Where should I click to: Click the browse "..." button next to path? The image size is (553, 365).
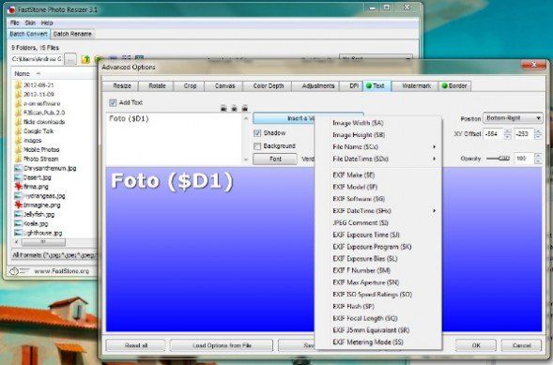(70, 59)
